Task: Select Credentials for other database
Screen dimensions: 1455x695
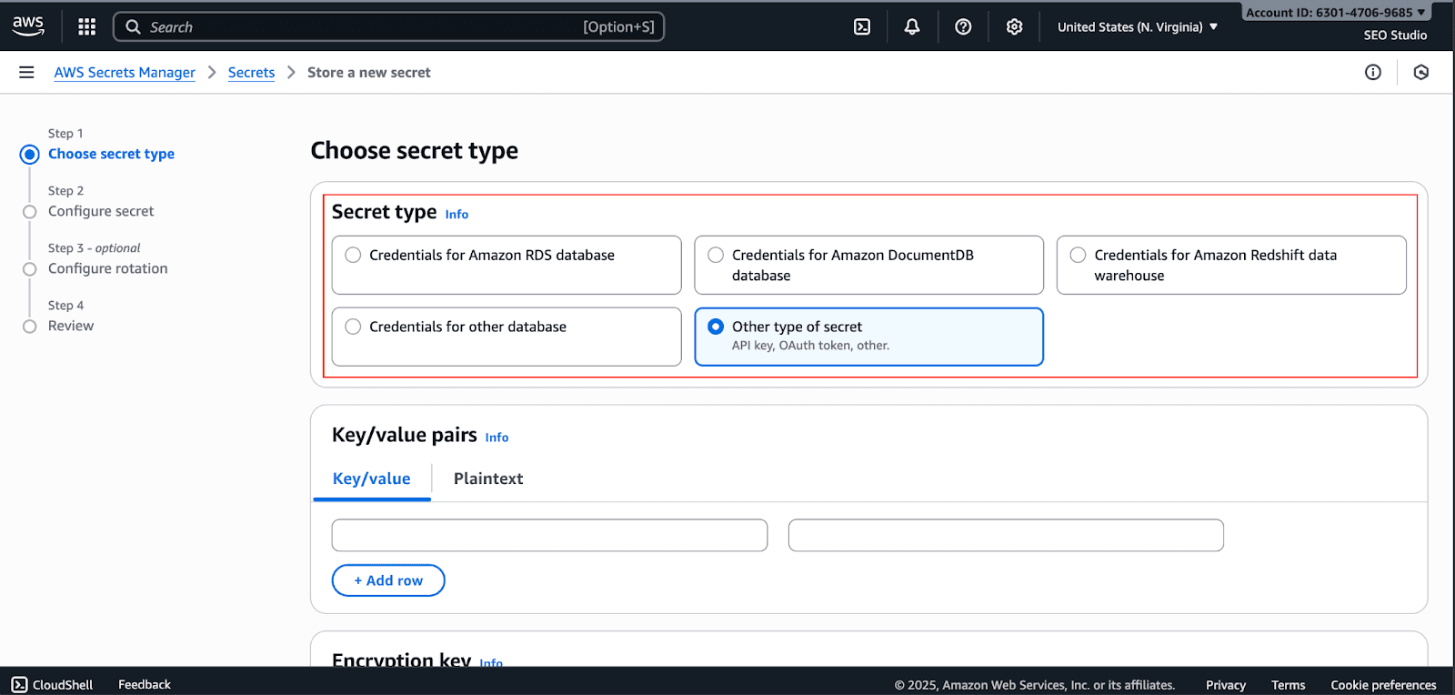Action: pos(507,337)
